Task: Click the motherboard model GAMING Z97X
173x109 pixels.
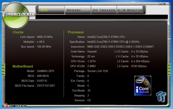Action: 45,71
